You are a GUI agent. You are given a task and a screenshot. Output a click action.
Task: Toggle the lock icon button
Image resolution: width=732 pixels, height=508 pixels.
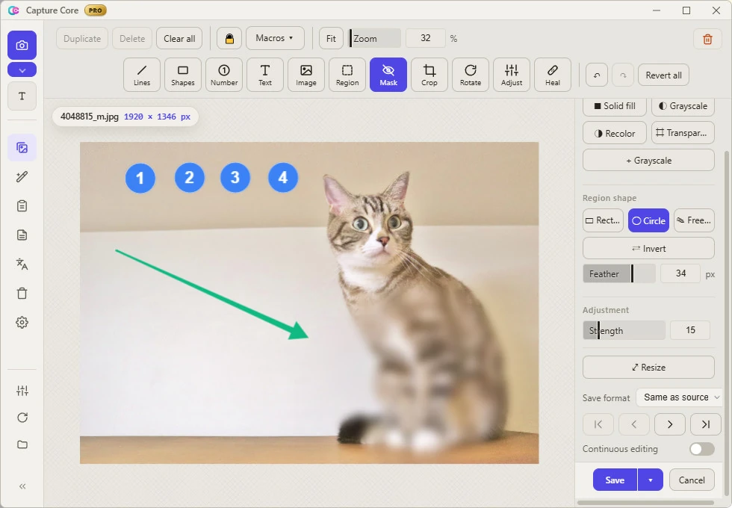(x=229, y=38)
